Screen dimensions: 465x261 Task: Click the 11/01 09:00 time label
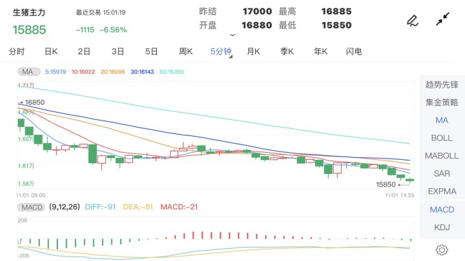[31, 195]
